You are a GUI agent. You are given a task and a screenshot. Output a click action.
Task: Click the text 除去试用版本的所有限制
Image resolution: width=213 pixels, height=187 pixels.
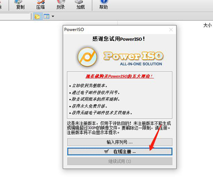click(x=95, y=99)
